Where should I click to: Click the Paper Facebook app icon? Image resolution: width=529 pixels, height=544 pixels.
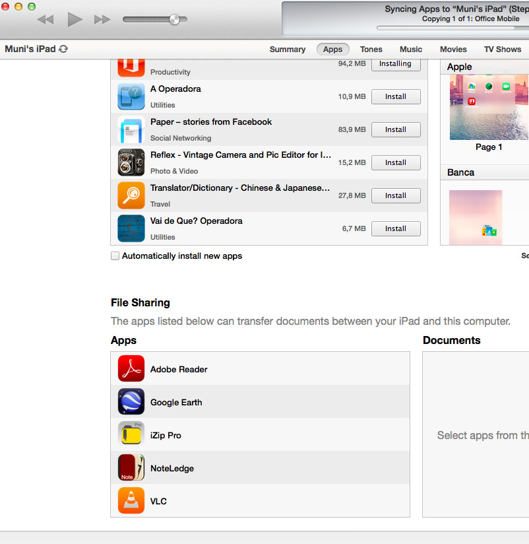131,129
